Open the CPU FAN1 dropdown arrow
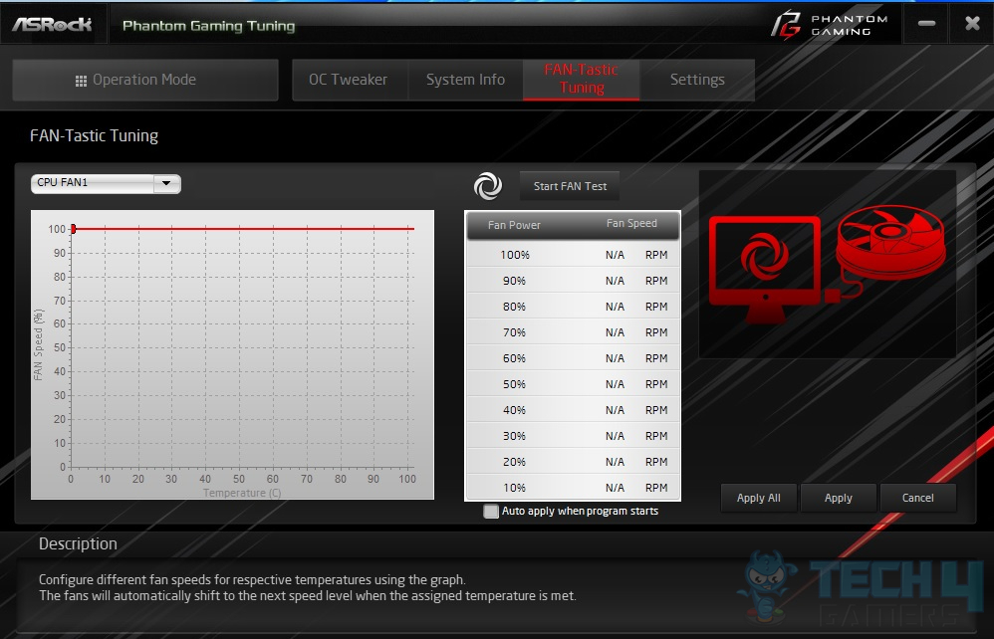The width and height of the screenshot is (994, 639). [166, 183]
